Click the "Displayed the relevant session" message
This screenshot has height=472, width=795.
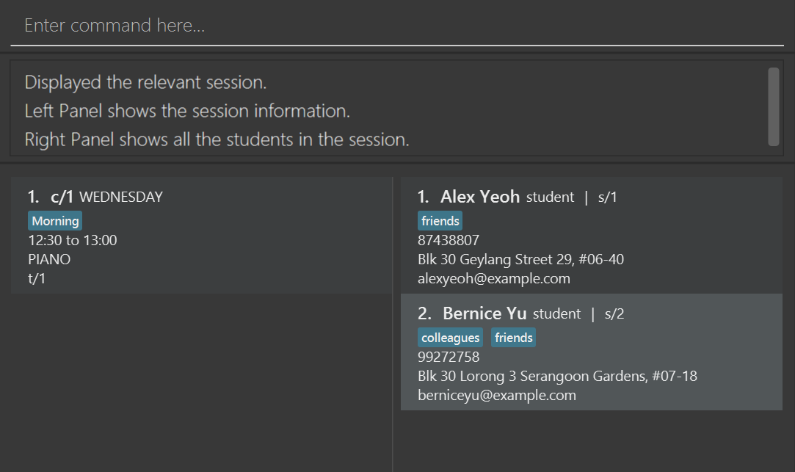[x=145, y=82]
